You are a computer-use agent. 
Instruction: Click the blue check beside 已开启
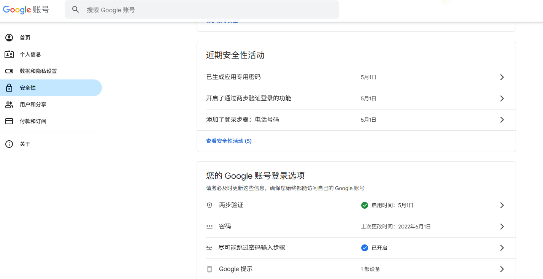364,248
